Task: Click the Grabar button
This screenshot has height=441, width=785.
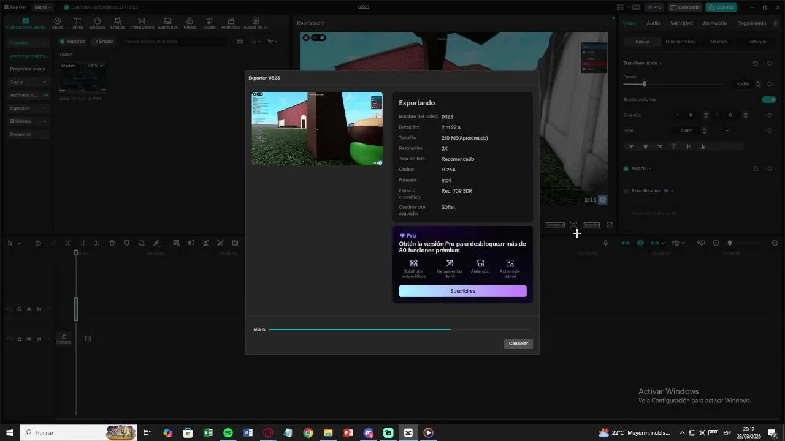Action: (102, 42)
